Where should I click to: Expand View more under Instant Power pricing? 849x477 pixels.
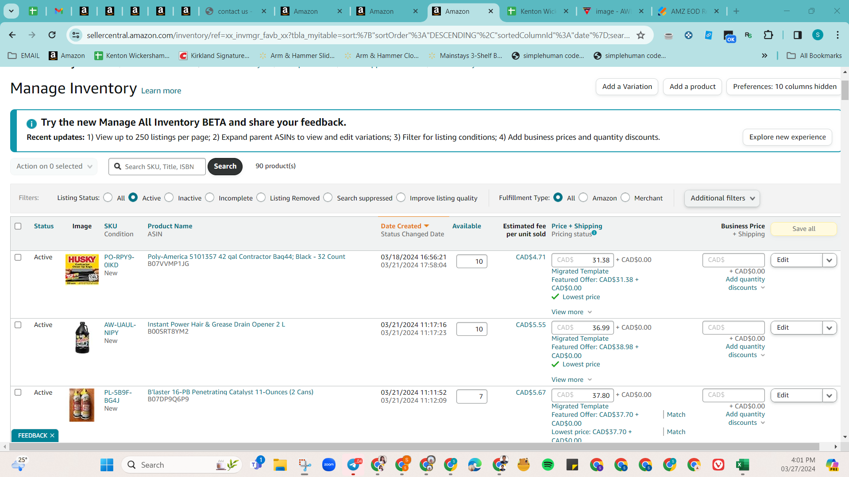click(571, 380)
